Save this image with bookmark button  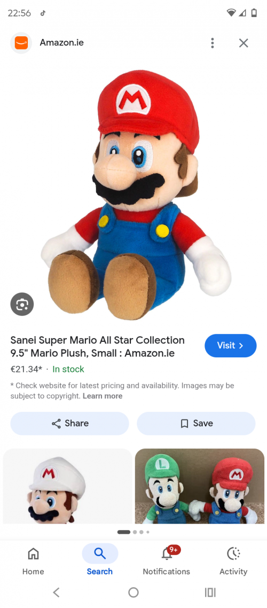click(196, 424)
